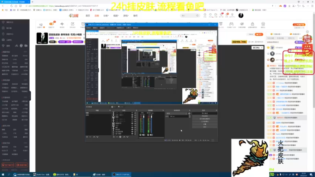Mute first audio mixer channel speaker
This screenshot has height=177, width=315.
144,135
